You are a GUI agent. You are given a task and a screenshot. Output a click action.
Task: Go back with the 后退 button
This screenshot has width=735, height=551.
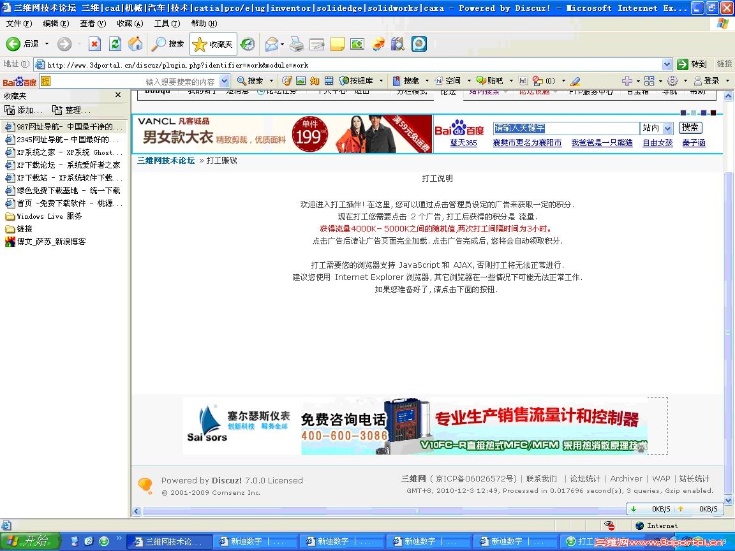(22, 44)
